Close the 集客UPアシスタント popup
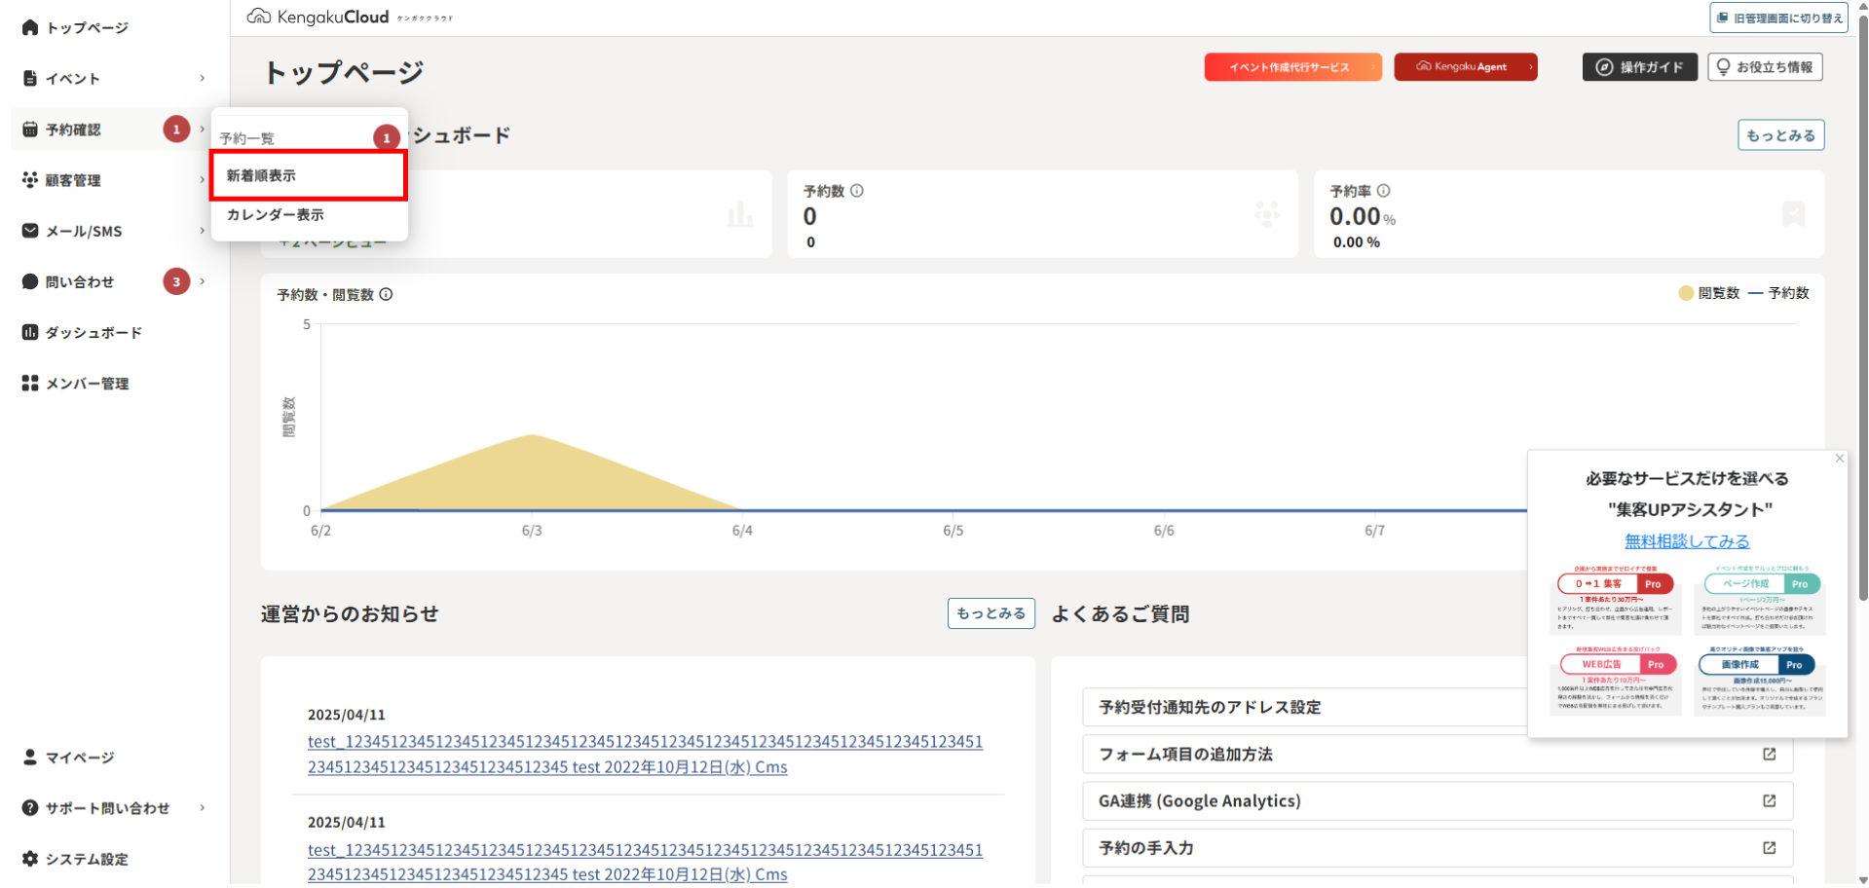Viewport: 1869px width, 888px height. 1839,459
